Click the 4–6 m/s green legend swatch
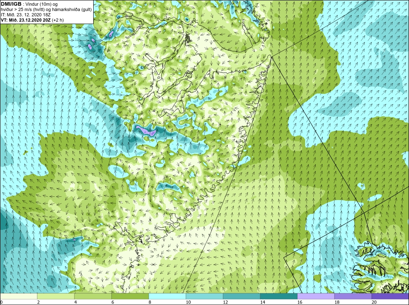 pyautogui.click(x=93, y=296)
